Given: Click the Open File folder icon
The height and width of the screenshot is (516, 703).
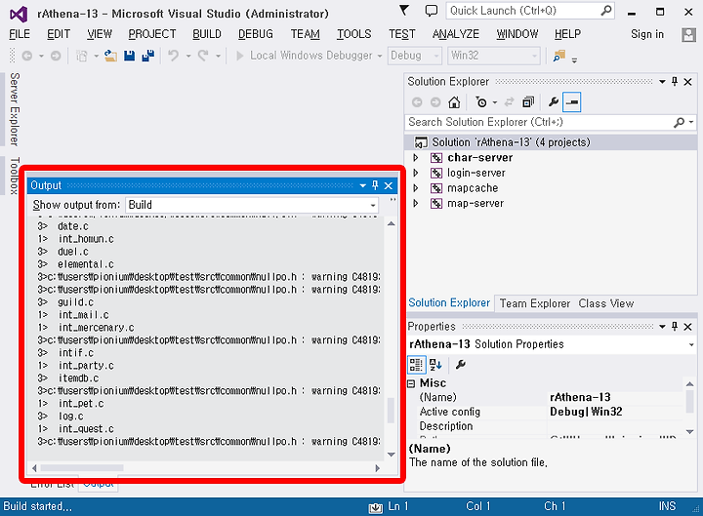Looking at the screenshot, I should tap(110, 56).
